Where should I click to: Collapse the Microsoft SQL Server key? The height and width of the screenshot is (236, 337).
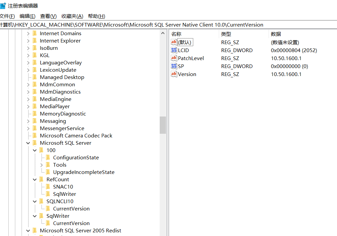click(28, 143)
